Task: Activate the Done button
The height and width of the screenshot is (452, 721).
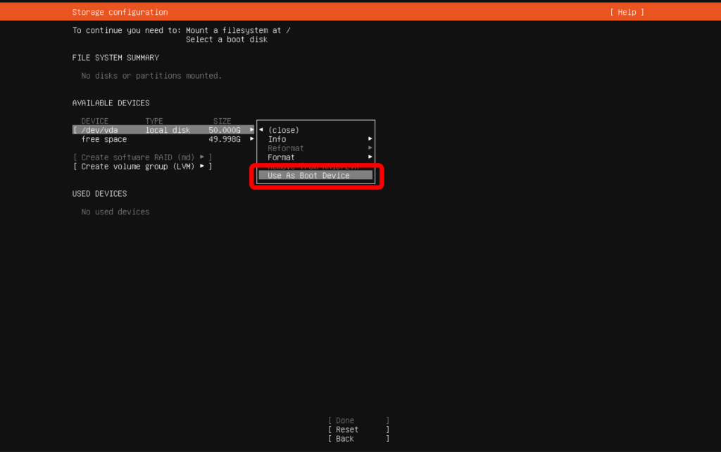Action: pyautogui.click(x=358, y=420)
